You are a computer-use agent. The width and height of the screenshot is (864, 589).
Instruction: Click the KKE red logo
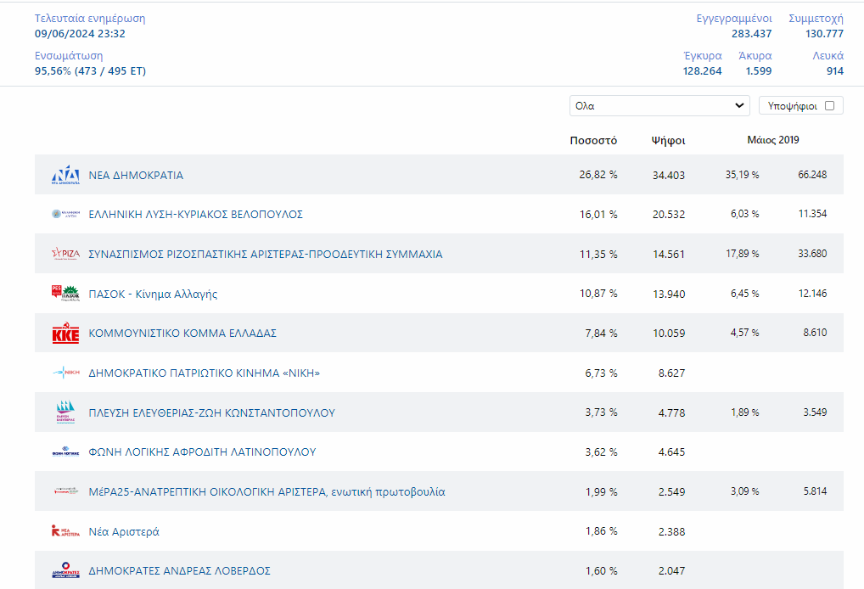click(x=65, y=333)
